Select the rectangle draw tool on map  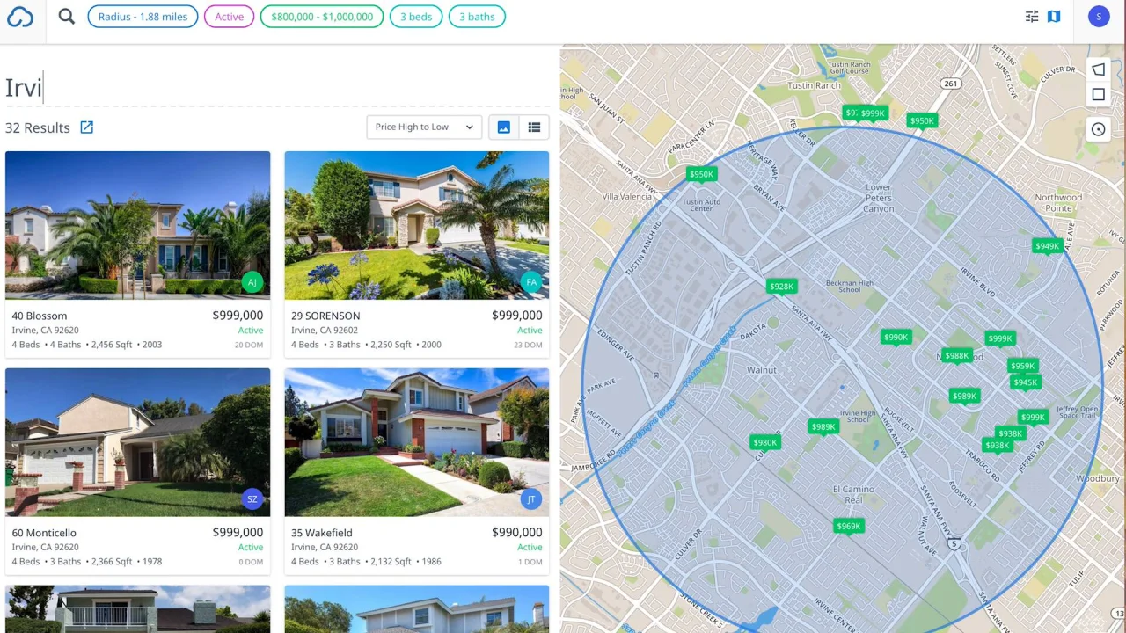point(1098,95)
